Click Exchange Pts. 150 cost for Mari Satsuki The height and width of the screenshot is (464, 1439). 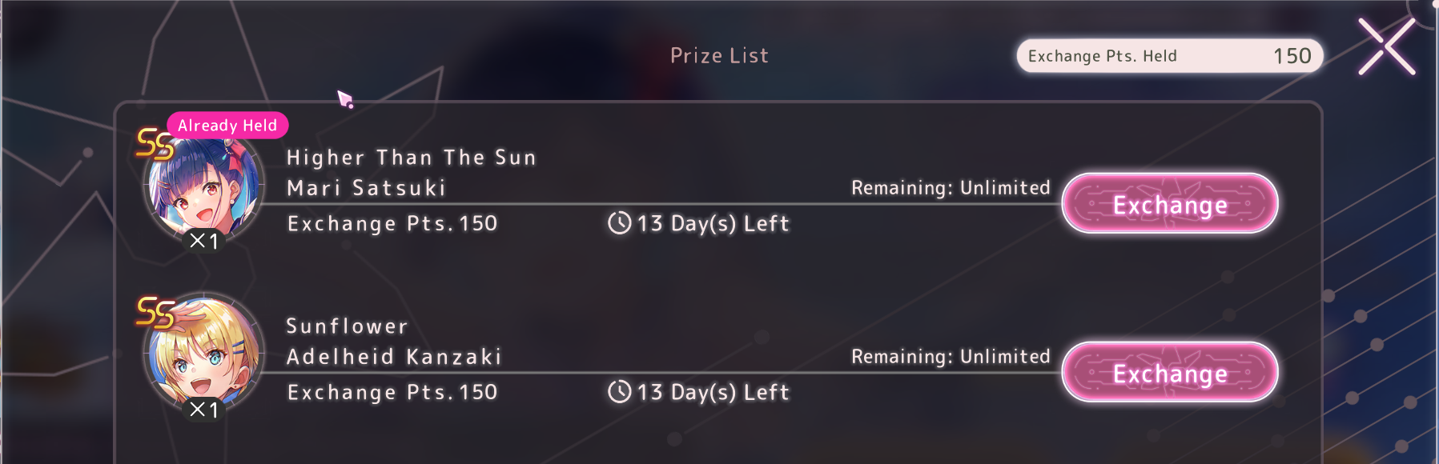pos(392,224)
